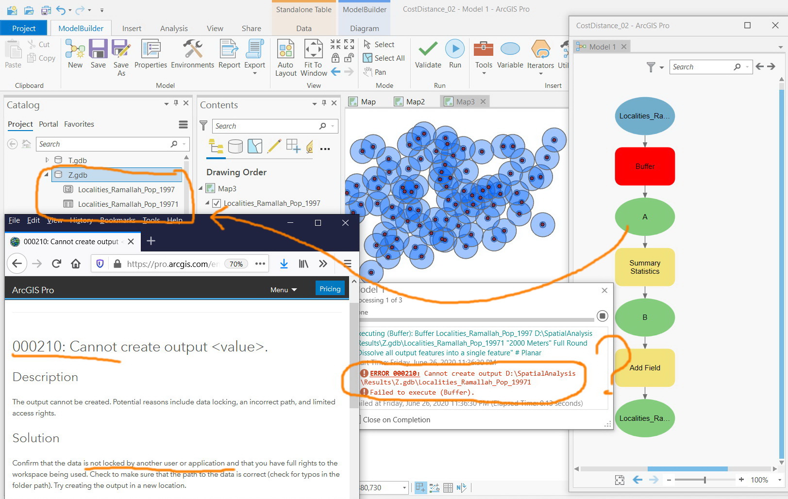
Task: Run the model
Action: pos(455,54)
